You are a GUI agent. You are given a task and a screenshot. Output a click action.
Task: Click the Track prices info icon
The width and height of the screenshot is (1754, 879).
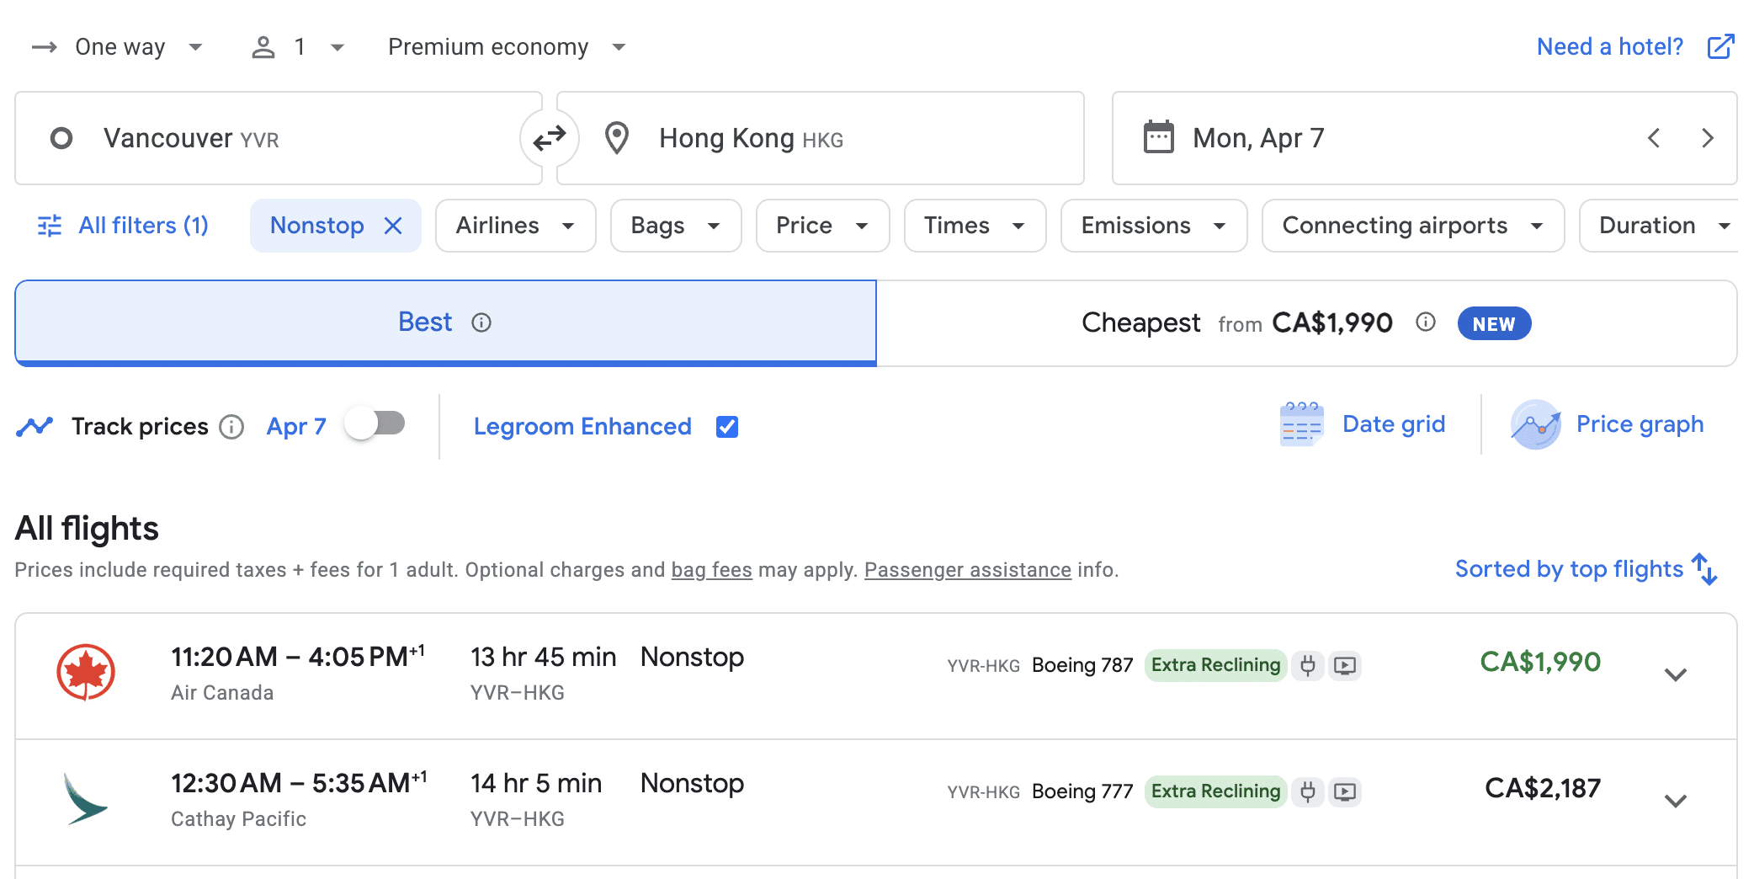pyautogui.click(x=231, y=427)
